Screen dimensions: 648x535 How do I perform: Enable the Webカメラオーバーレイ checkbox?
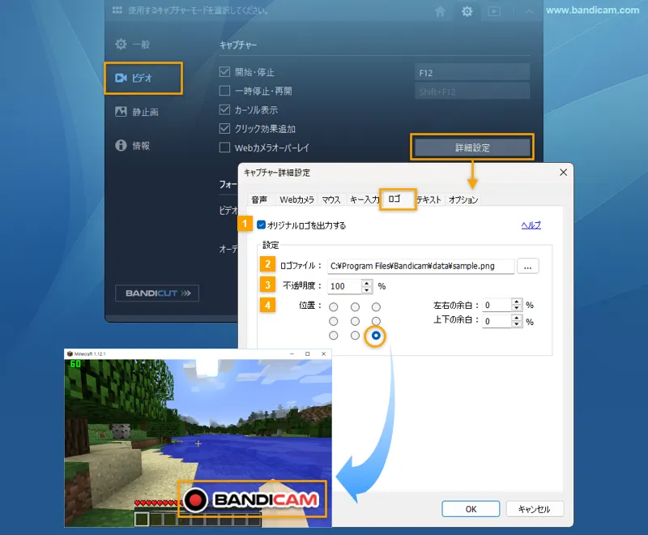pos(224,148)
